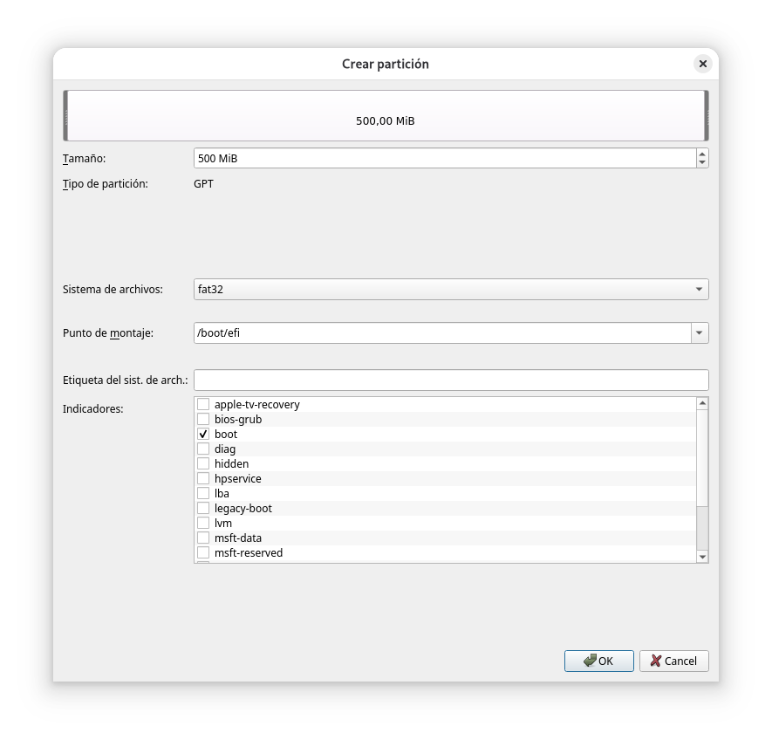Enable the hpservice flag checkbox
772x740 pixels.
click(x=203, y=478)
